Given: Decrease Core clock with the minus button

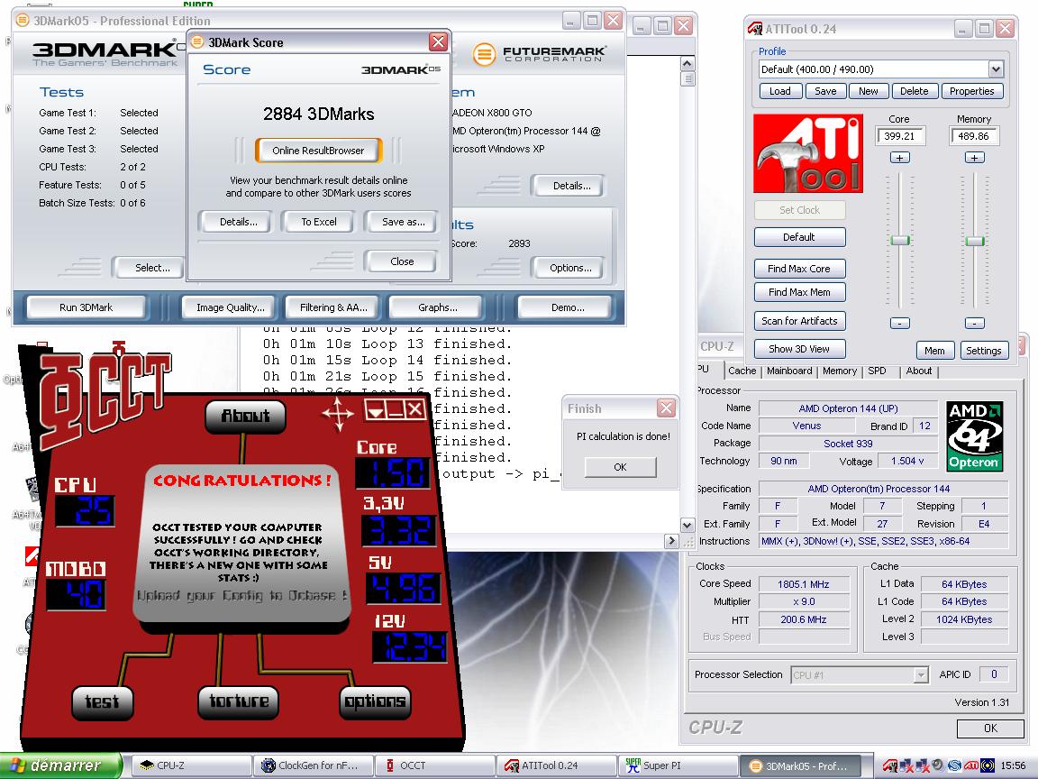Looking at the screenshot, I should [x=899, y=324].
